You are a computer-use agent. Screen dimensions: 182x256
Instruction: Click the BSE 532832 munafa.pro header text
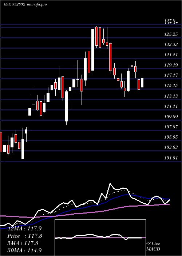(25, 4)
